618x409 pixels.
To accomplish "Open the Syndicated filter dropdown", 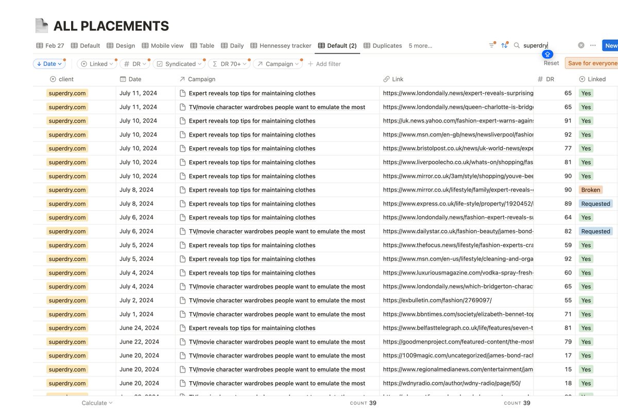I will [x=179, y=64].
